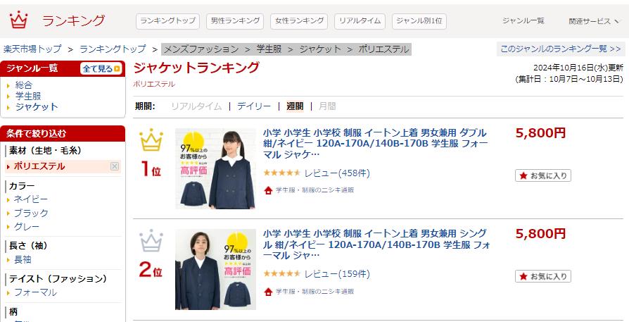Open このジャンルのランキング一覧 link
629x322 pixels.
pyautogui.click(x=561, y=49)
